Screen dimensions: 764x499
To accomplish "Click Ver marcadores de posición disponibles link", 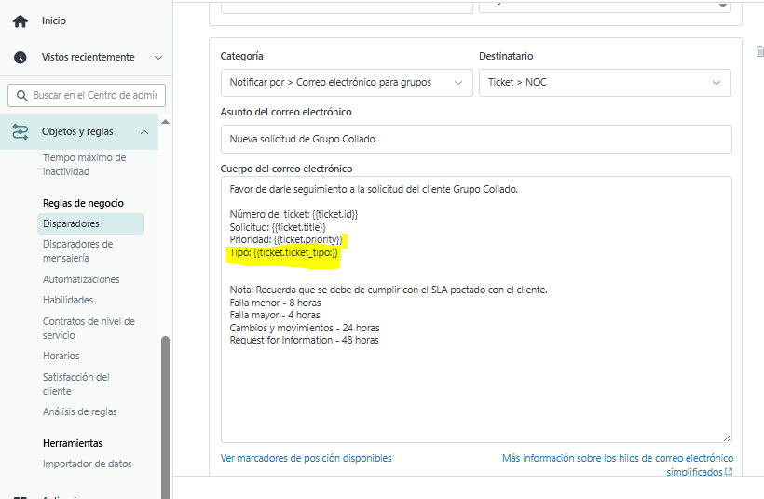I will pyautogui.click(x=306, y=458).
